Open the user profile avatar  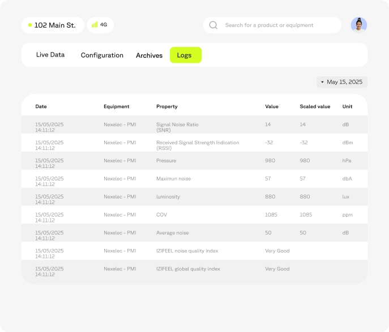click(358, 25)
